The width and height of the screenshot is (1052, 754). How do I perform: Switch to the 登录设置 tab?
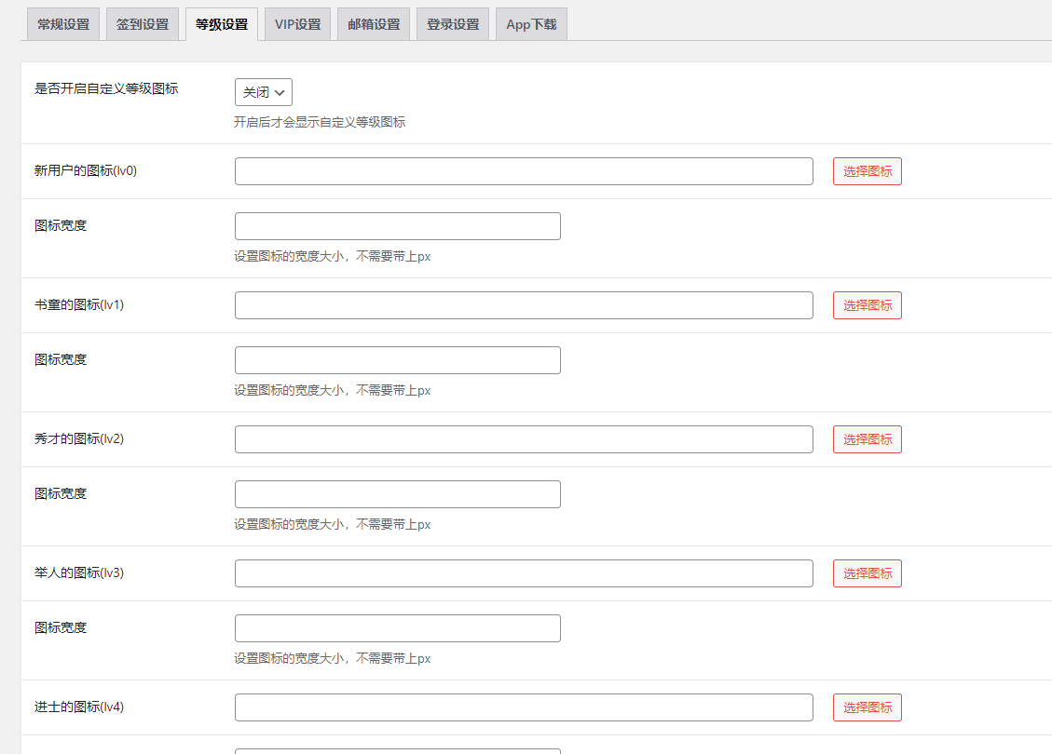pos(453,24)
